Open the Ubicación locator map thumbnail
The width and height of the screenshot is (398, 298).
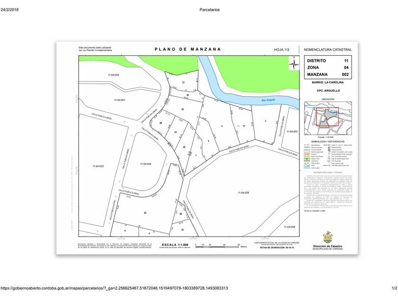(328, 118)
